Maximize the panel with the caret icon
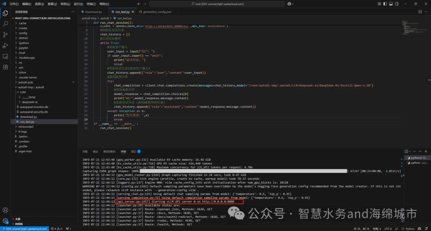This screenshot has height=231, width=431. click(420, 151)
